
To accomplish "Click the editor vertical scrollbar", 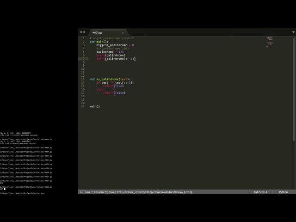I will click(x=294, y=89).
